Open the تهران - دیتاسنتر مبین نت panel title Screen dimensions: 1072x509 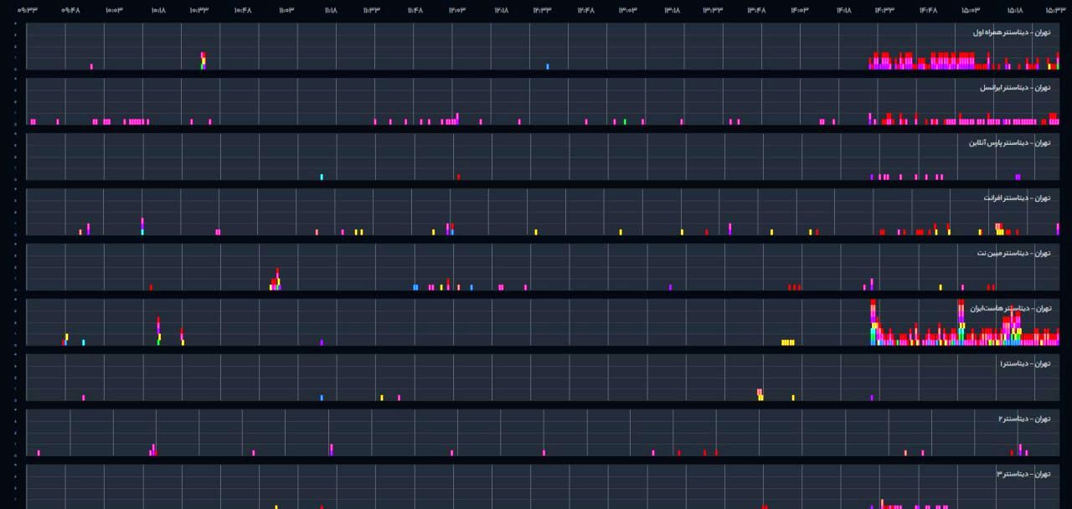[x=1013, y=254]
